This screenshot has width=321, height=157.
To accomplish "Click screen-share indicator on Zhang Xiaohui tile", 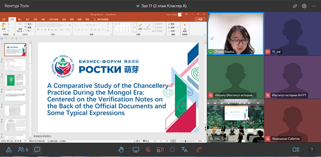I will coord(211,52).
